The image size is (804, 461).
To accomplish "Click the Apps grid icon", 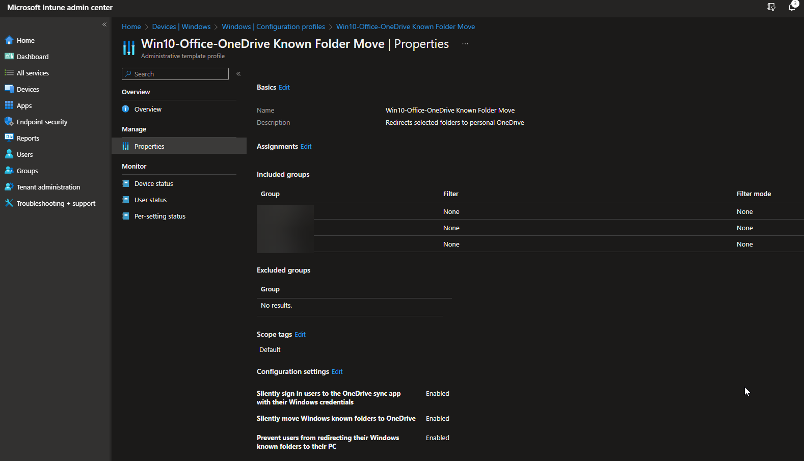I will click(9, 105).
